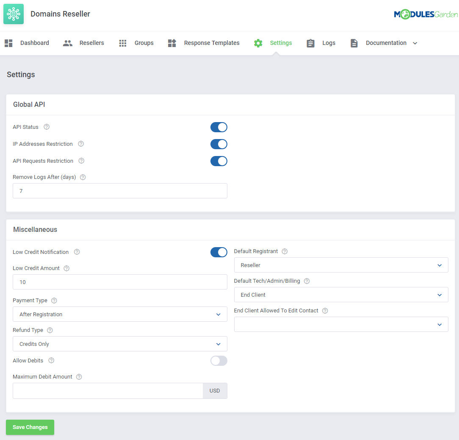Open the Resellers tab
This screenshot has height=440, width=459.
coord(91,43)
